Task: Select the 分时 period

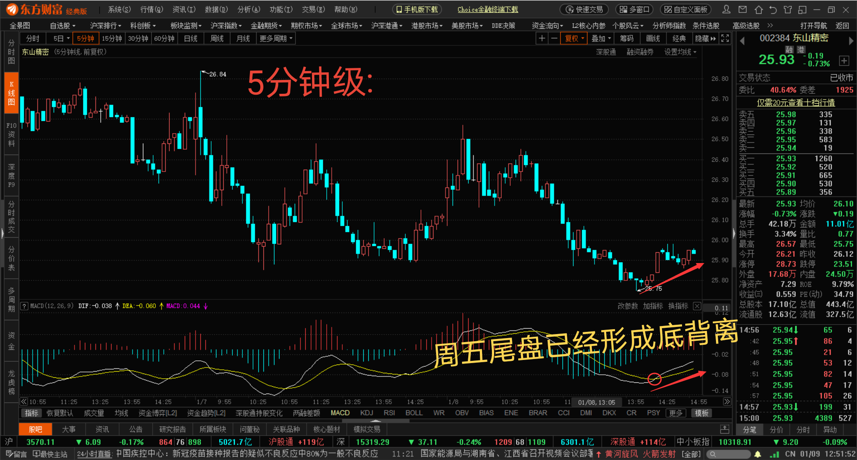Action: [33, 38]
